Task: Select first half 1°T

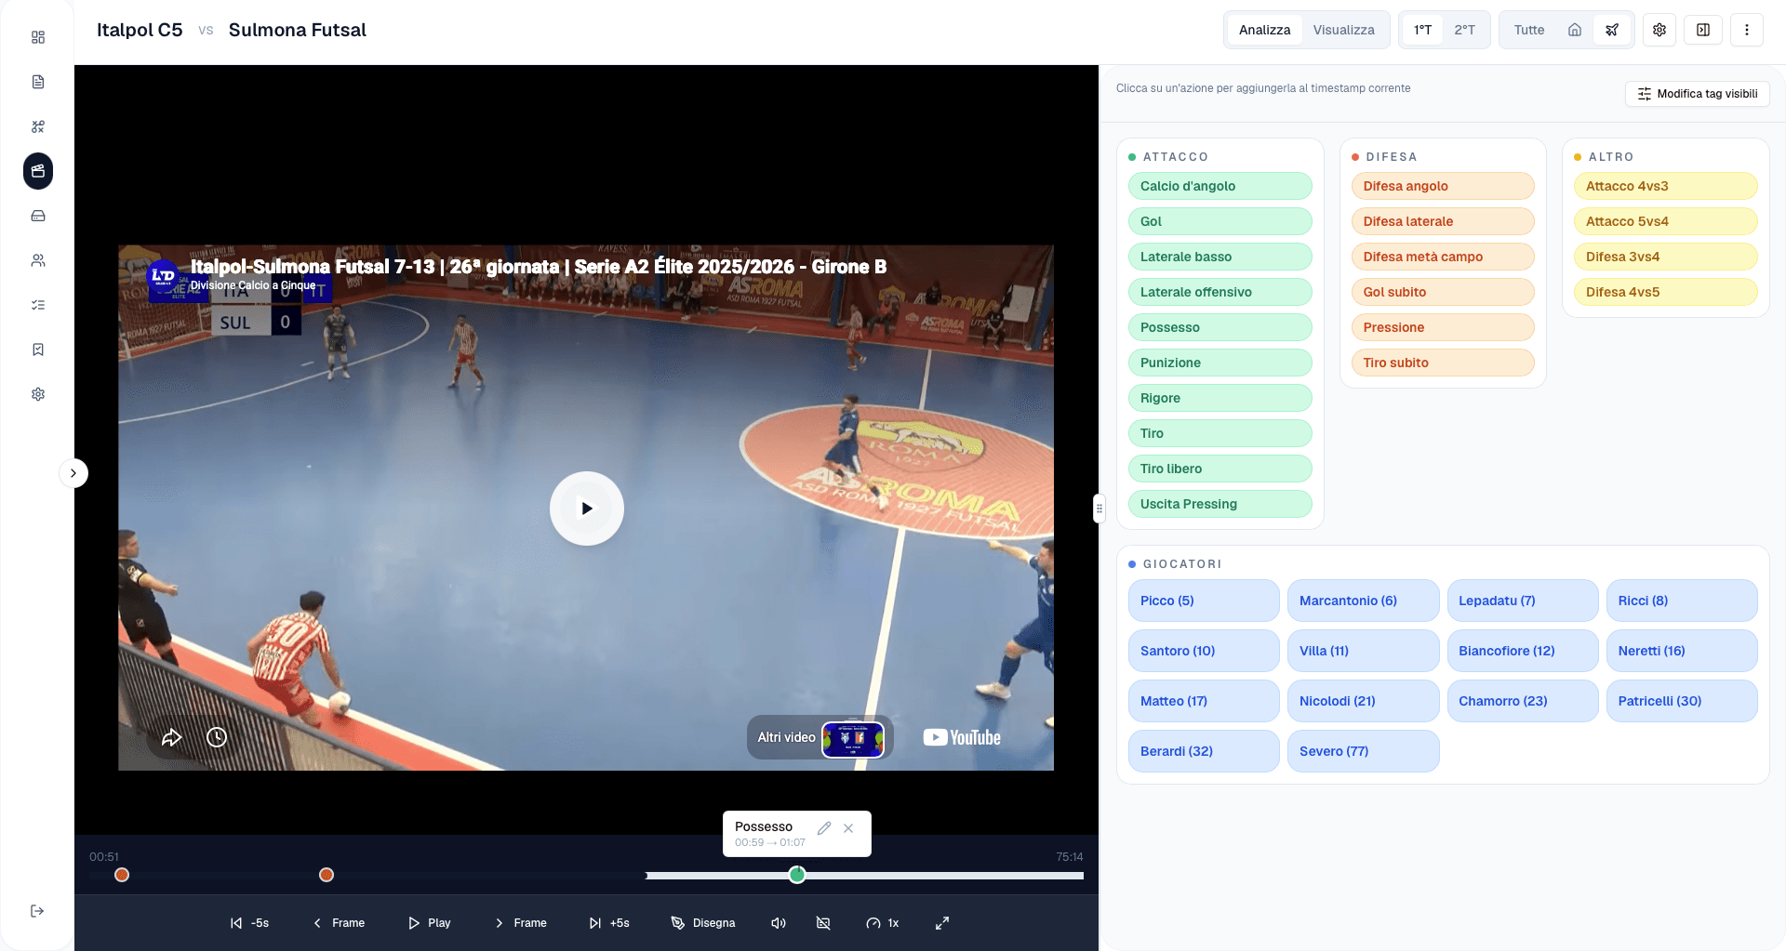Action: (x=1422, y=30)
